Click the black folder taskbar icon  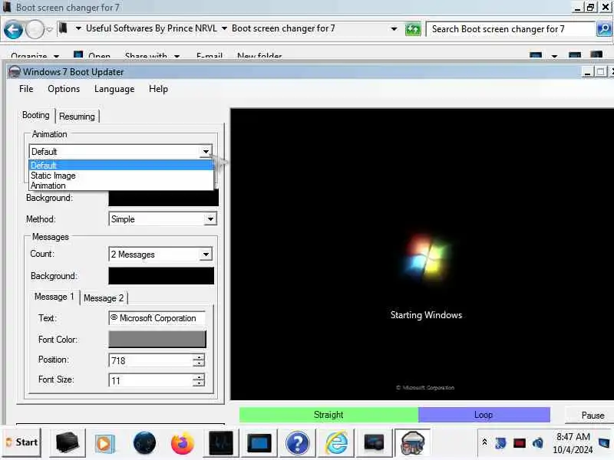(x=67, y=443)
